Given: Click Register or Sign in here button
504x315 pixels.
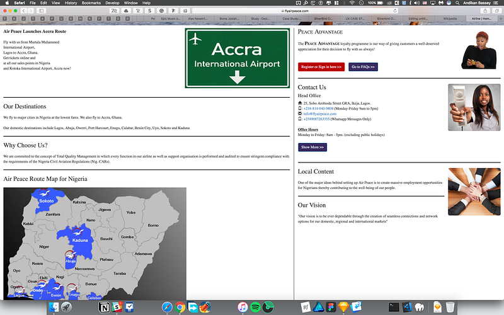Looking at the screenshot, I should click(321, 67).
